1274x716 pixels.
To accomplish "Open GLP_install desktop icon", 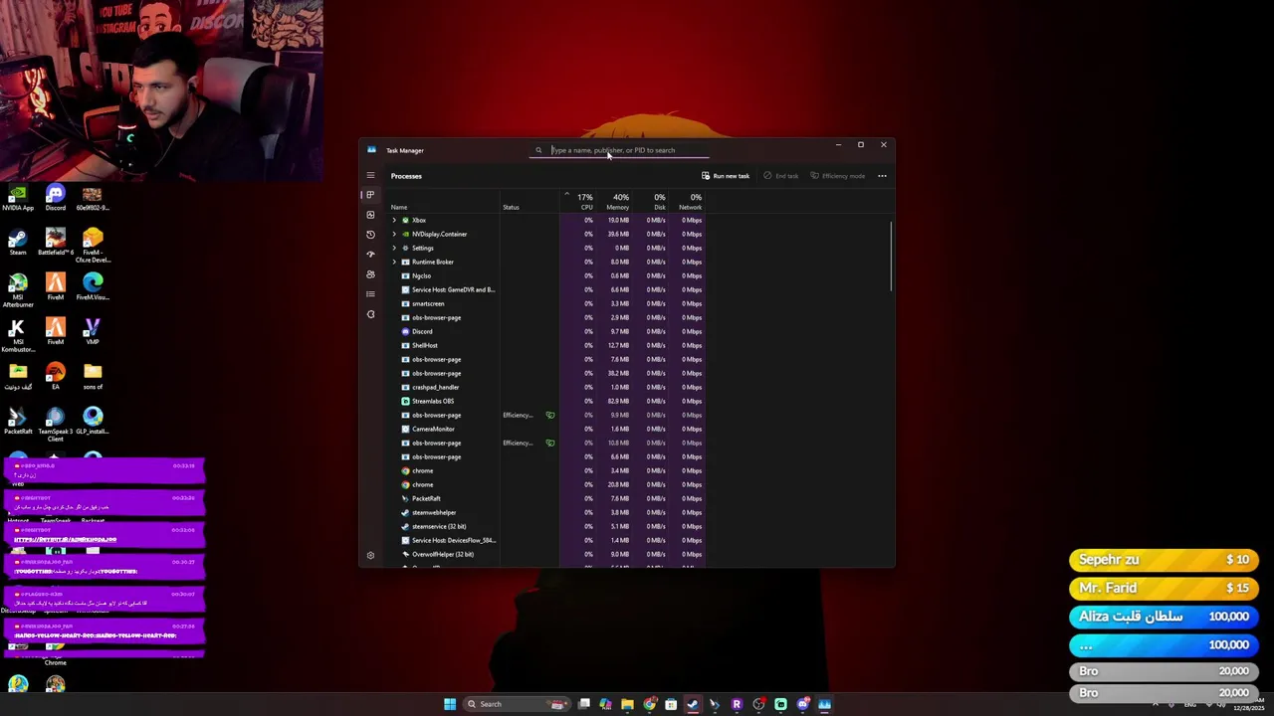I will [x=93, y=422].
